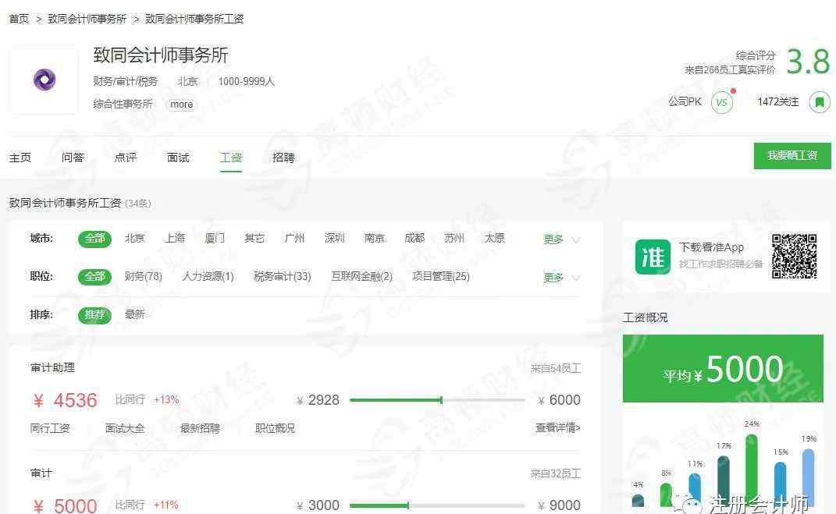Open the 招聘 tab
This screenshot has width=836, height=514.
tap(283, 158)
